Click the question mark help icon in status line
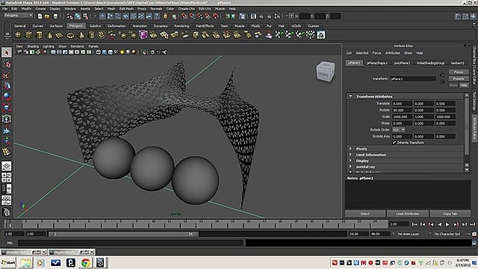 (157, 16)
